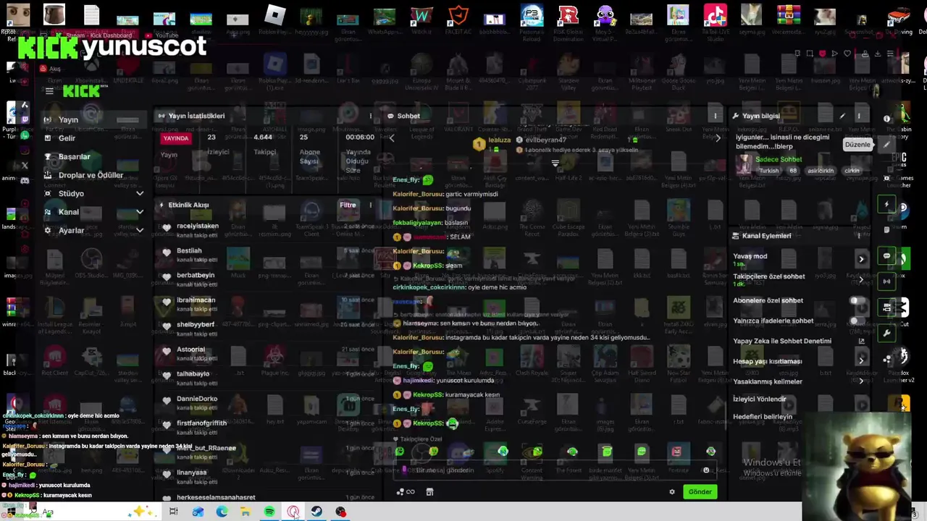Click the Turkish tag in Yayın bilgisi
This screenshot has height=521, width=927.
tap(769, 171)
